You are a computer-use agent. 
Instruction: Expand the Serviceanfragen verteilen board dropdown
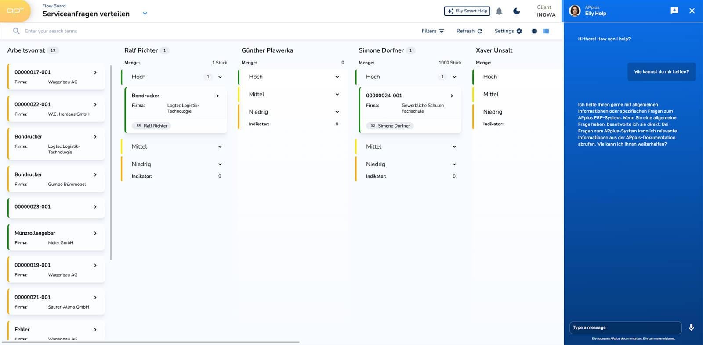click(x=145, y=14)
